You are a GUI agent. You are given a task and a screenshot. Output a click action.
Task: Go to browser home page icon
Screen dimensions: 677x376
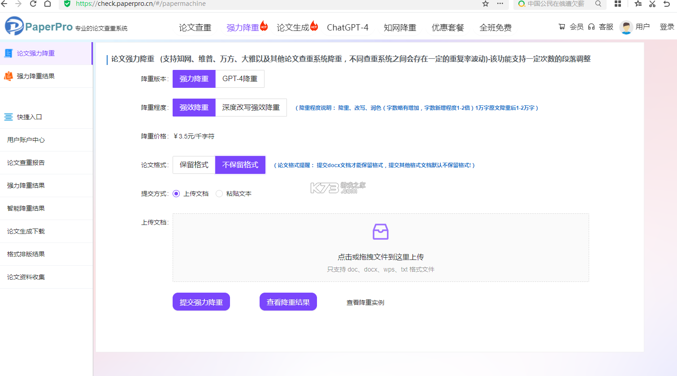coord(48,4)
